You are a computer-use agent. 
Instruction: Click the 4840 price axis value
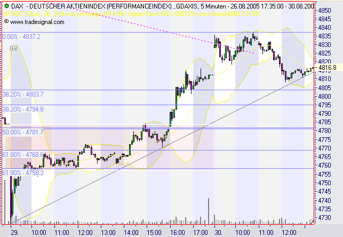point(325,28)
